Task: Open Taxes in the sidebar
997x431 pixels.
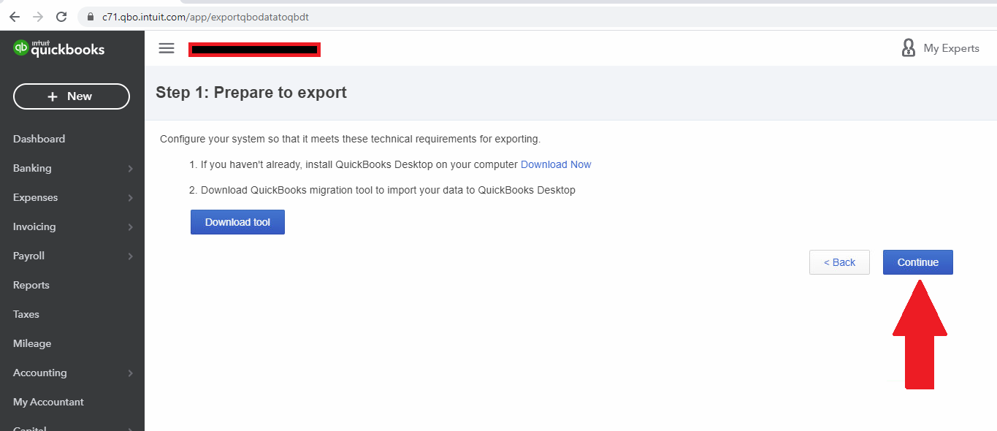Action: (26, 314)
